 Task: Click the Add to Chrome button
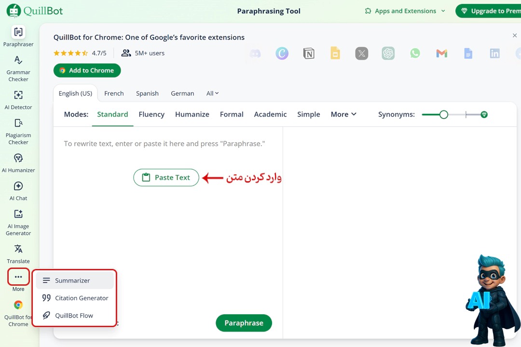pyautogui.click(x=87, y=70)
